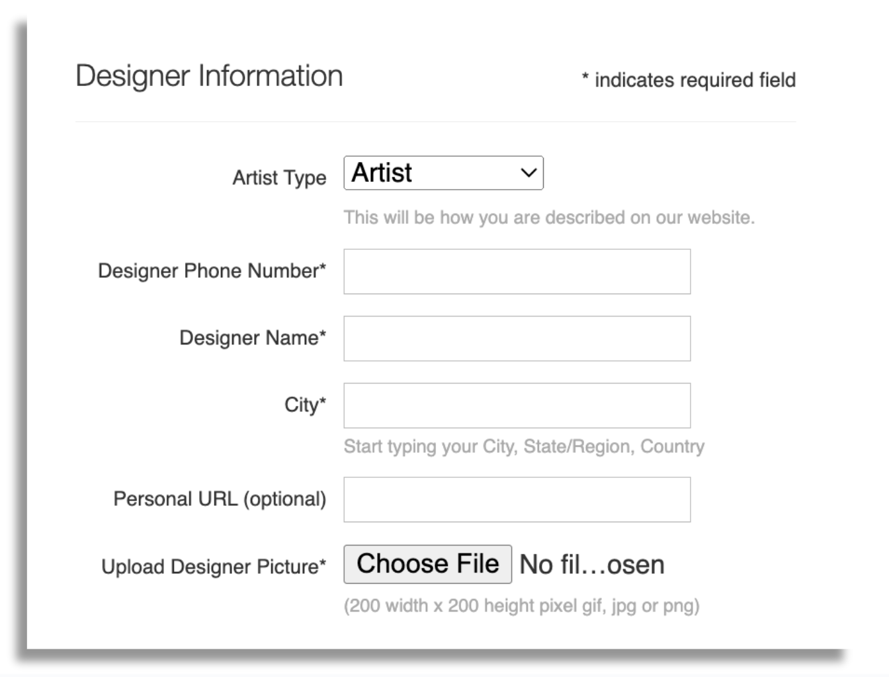Viewport: 889px width, 677px height.
Task: Open the Artist Type dropdown
Action: click(x=443, y=173)
